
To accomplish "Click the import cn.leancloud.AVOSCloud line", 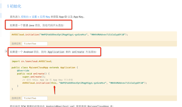I will point(32,61).
